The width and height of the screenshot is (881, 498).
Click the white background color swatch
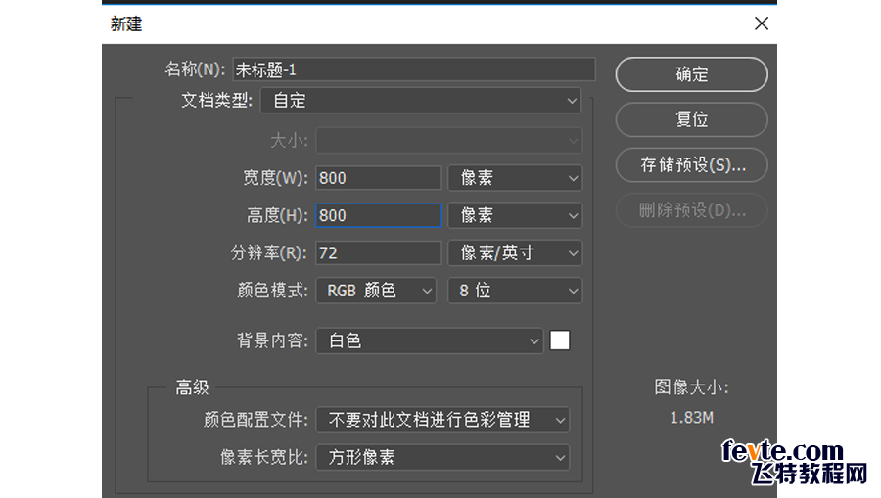click(560, 340)
